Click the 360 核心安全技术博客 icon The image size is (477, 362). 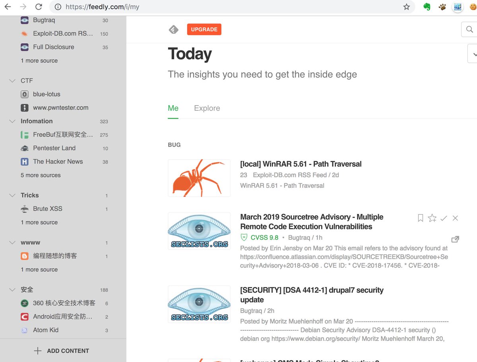pos(25,303)
